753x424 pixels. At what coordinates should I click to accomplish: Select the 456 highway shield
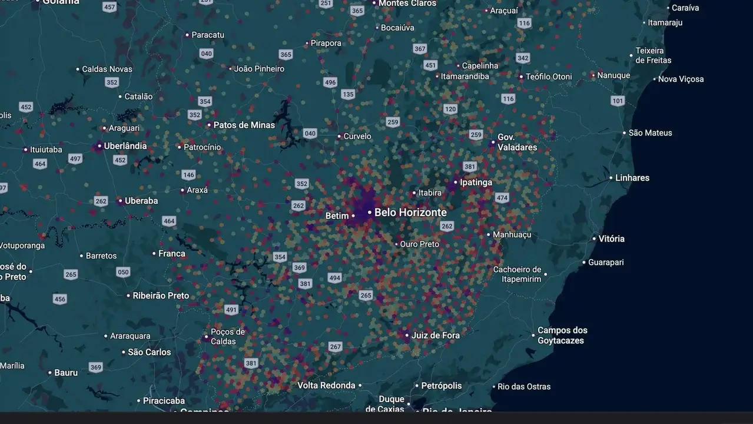tap(60, 299)
